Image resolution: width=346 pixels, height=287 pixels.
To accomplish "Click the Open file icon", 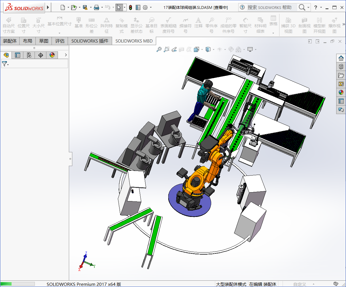I will click(x=74, y=7).
